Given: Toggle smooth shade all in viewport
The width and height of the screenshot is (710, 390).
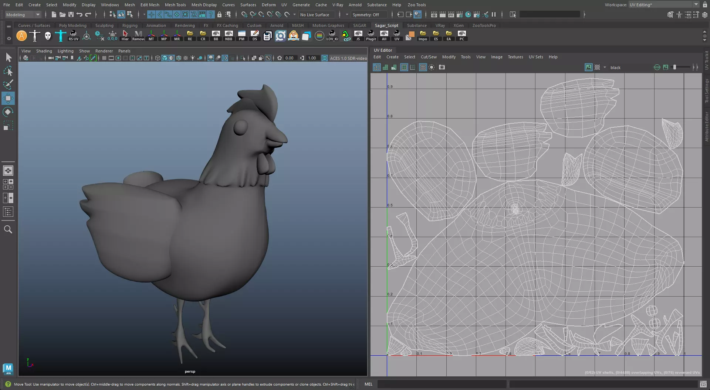Looking at the screenshot, I should pyautogui.click(x=165, y=58).
